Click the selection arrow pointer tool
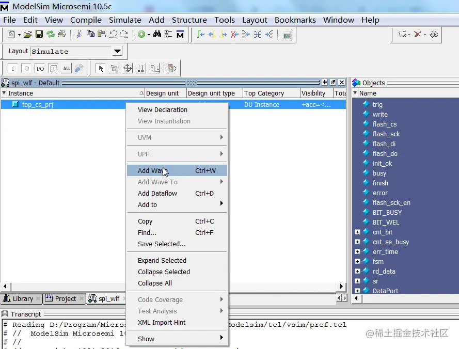The image size is (459, 349). point(101,69)
